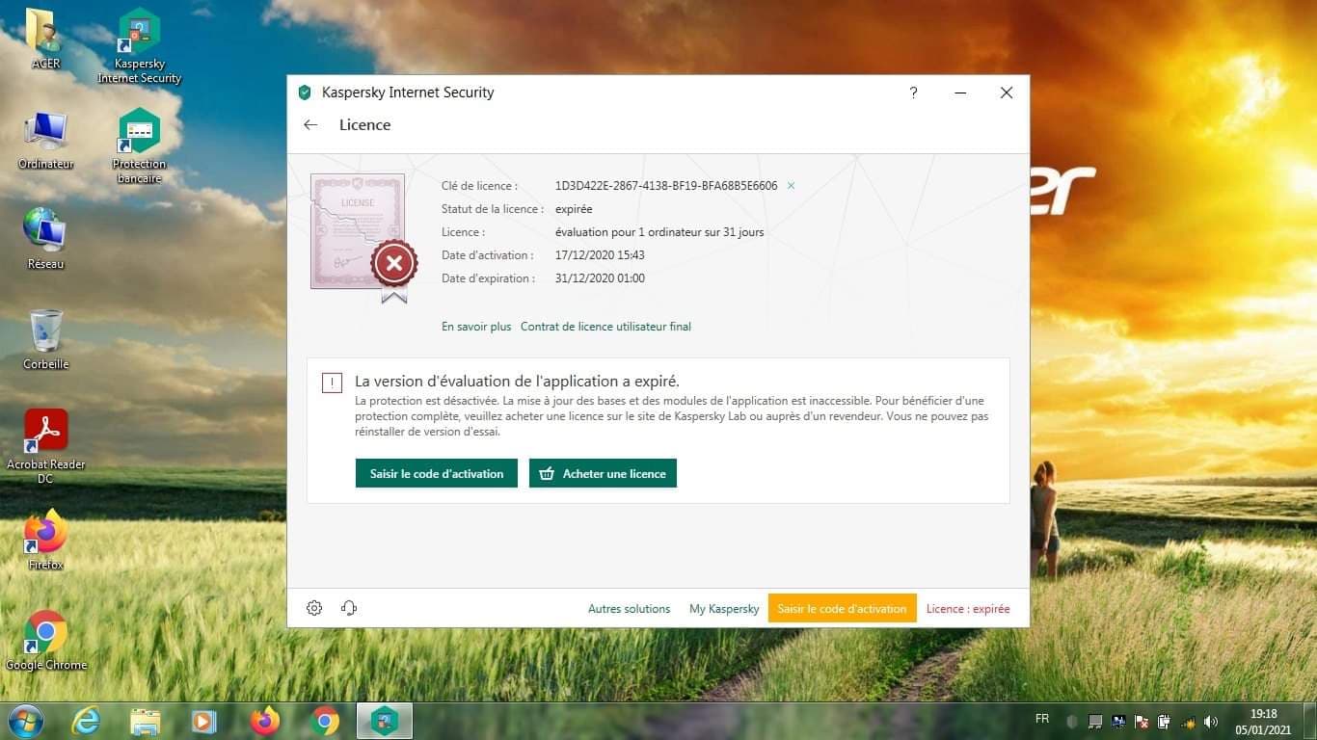Click the orange 'Saisir le code d'activation' button
Screen dimensions: 1317x740
842,608
